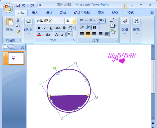Expand the font name 宋体 dropdown

click(x=62, y=21)
